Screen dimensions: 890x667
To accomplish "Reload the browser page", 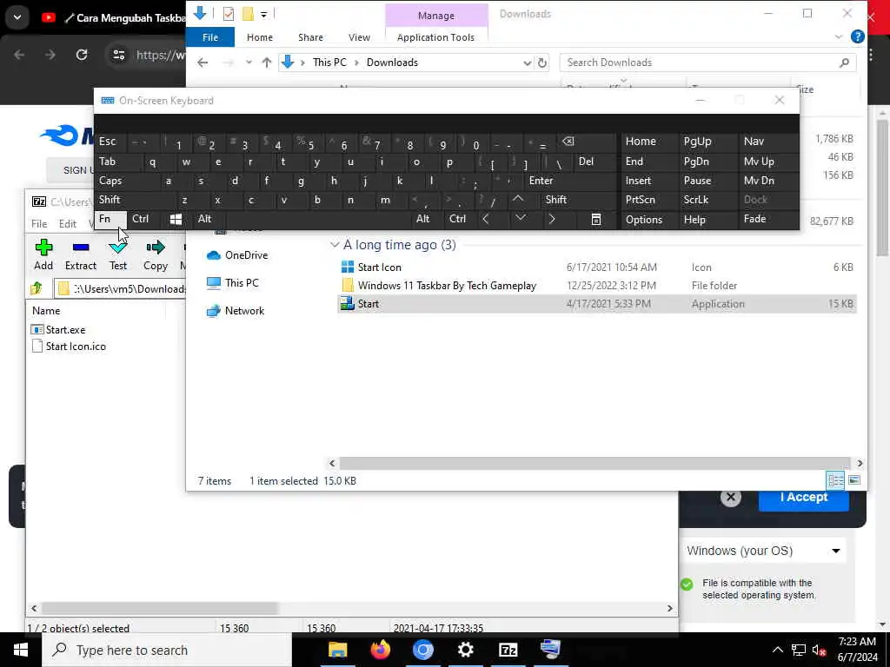I will click(x=82, y=55).
